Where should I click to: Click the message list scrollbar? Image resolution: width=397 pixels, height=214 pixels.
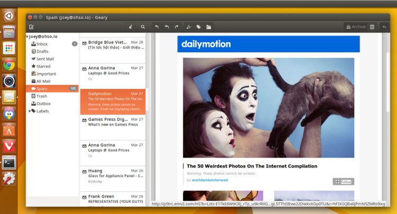tap(147, 99)
